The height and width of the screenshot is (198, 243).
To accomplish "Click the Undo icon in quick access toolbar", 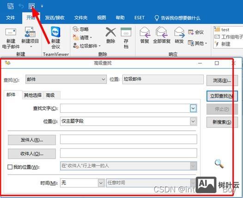I will pos(21,6).
